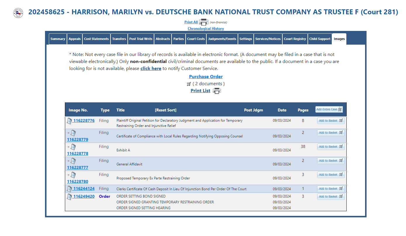Image resolution: width=406 pixels, height=236 pixels.
Task: Click the Print All printer icon
Action: click(x=203, y=22)
